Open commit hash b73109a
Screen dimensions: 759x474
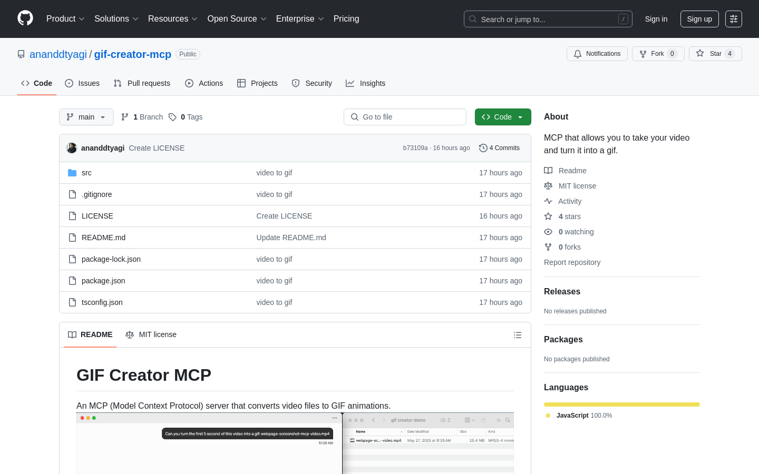(x=415, y=148)
